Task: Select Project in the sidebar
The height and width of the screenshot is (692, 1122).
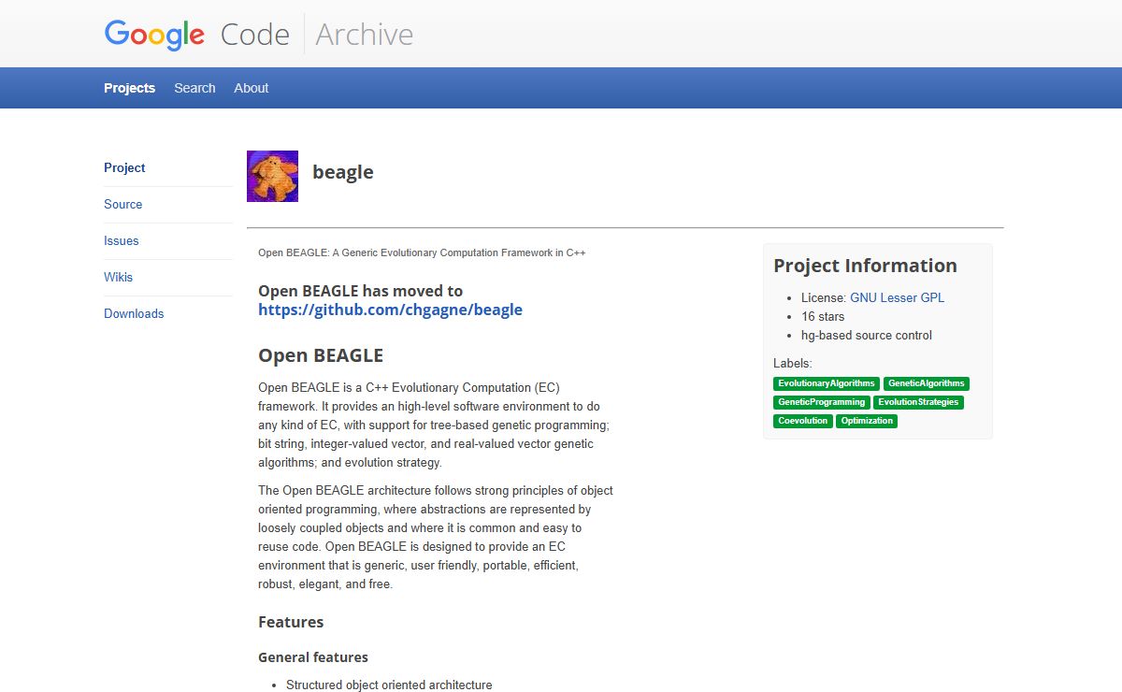Action: coord(124,167)
